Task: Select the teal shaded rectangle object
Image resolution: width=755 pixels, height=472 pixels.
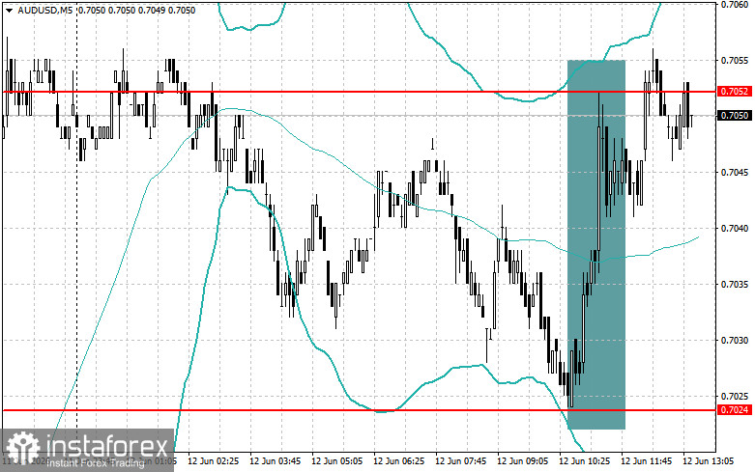Action: (x=596, y=244)
